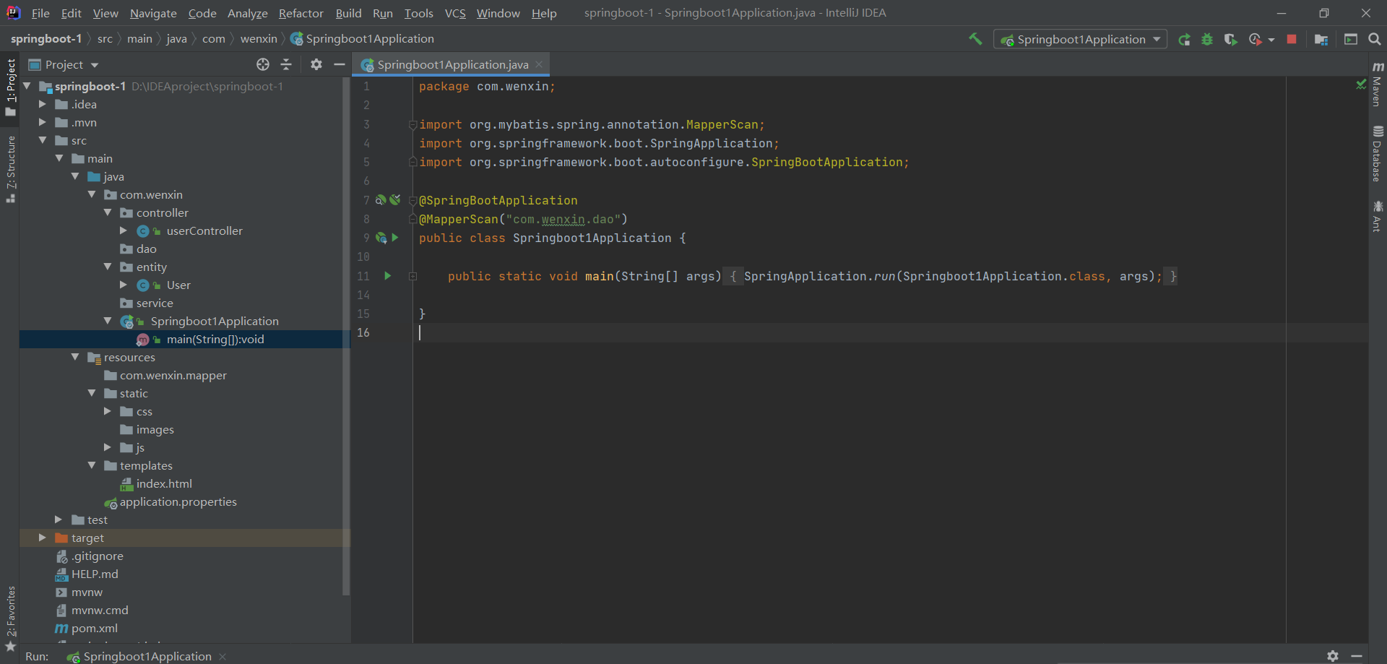This screenshot has width=1387, height=664.
Task: Start debugging with the green bug icon
Action: tap(1207, 39)
